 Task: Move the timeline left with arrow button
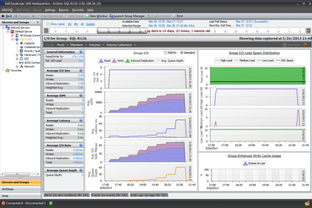(x=46, y=30)
